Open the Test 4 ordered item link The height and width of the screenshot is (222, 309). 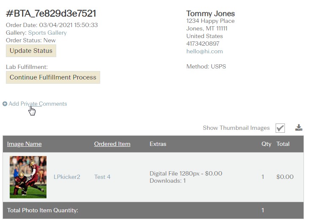(x=102, y=177)
